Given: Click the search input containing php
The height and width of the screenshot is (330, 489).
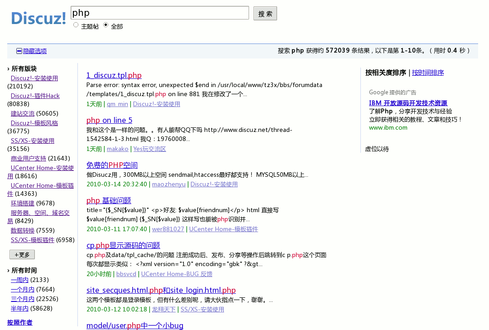Looking at the screenshot, I should [160, 13].
